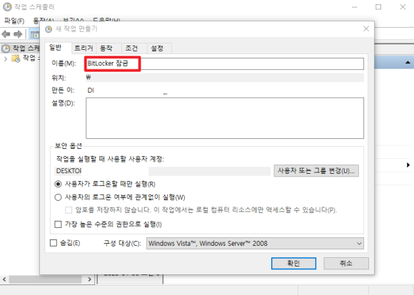Expand the task library tree node

pyautogui.click(x=6, y=58)
